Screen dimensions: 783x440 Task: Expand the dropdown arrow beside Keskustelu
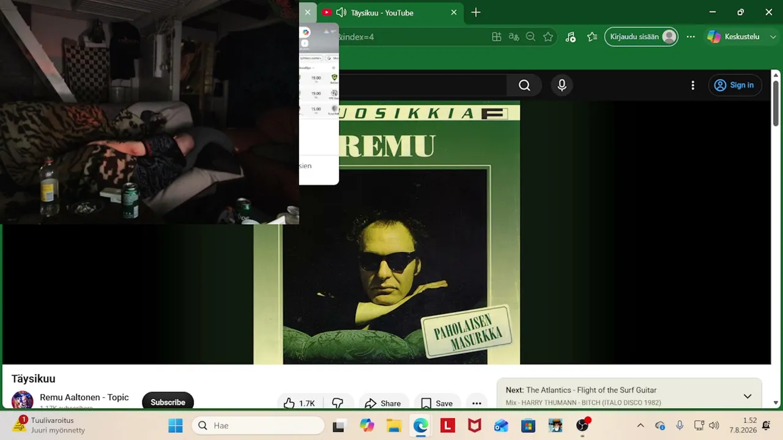coord(774,37)
